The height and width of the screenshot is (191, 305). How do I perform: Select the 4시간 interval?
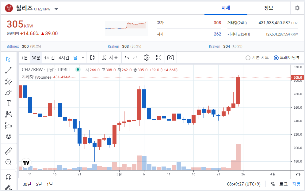(64, 58)
